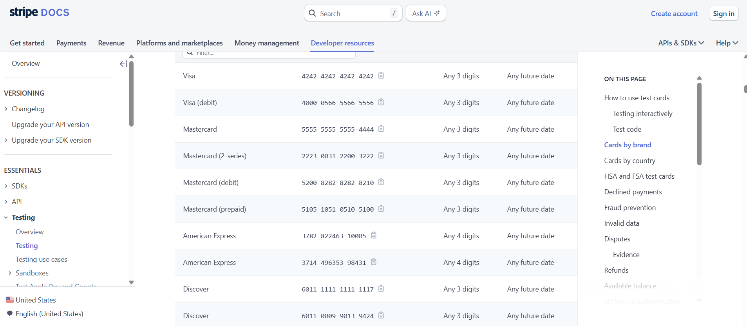Click the Stripe Docs logo
Viewport: 747px width, 326px height.
click(39, 13)
